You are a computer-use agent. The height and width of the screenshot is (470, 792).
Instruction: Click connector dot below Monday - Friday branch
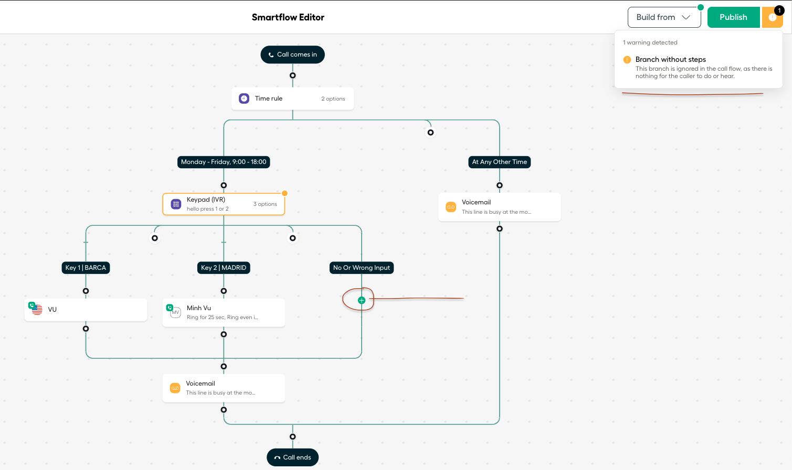tap(224, 185)
